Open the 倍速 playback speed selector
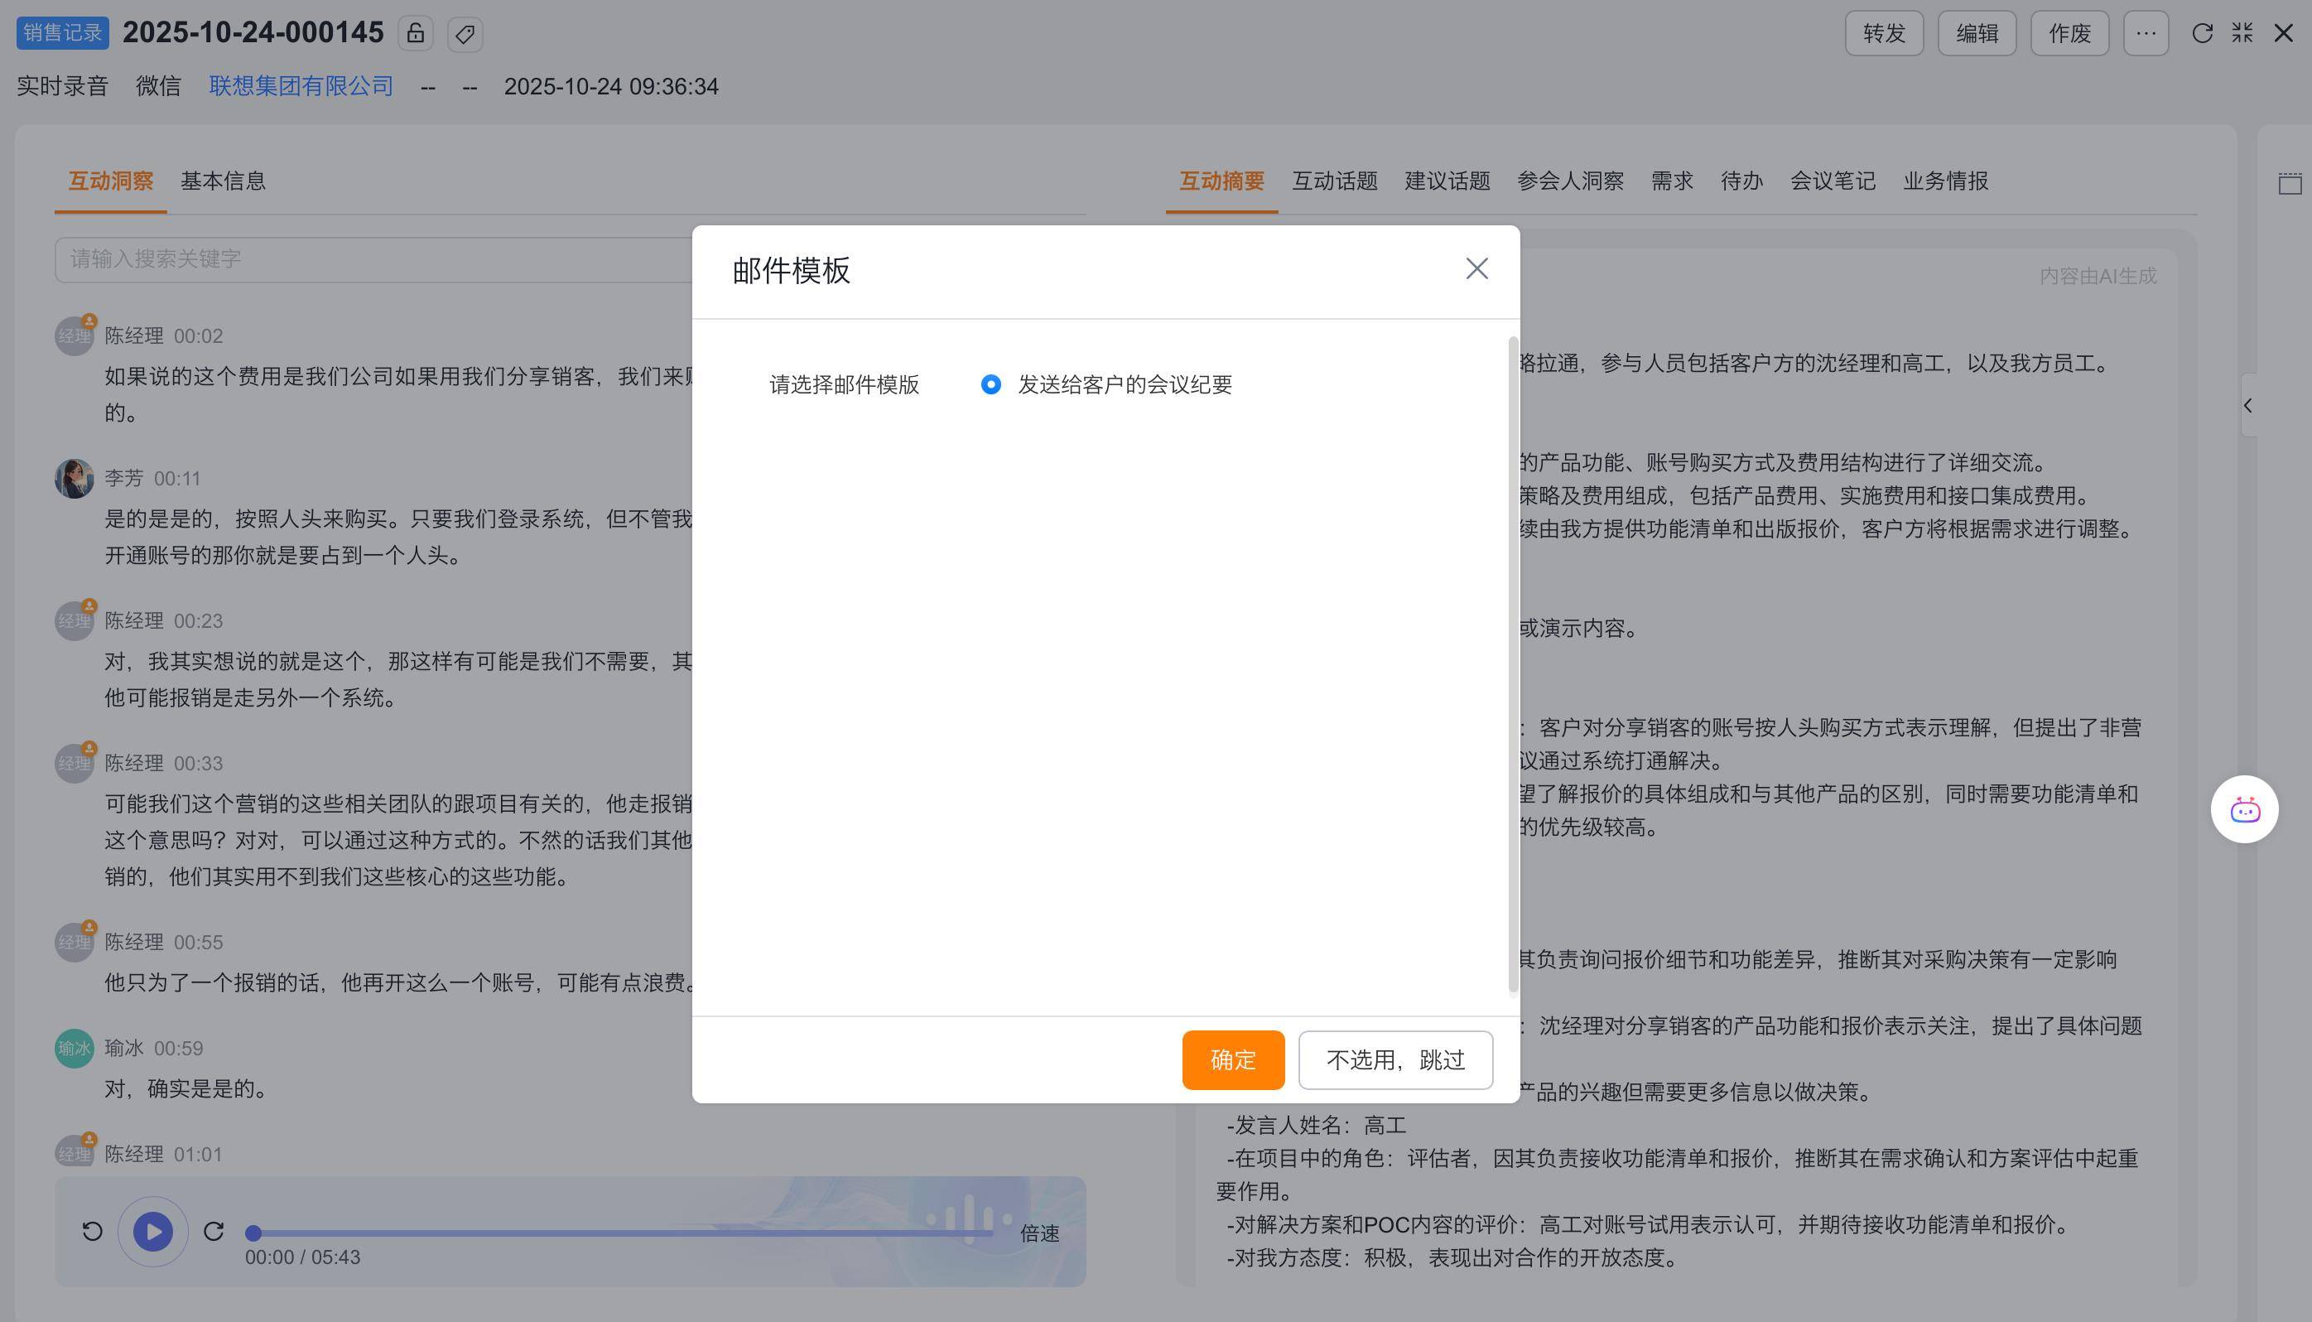The height and width of the screenshot is (1322, 2312). 1039,1233
